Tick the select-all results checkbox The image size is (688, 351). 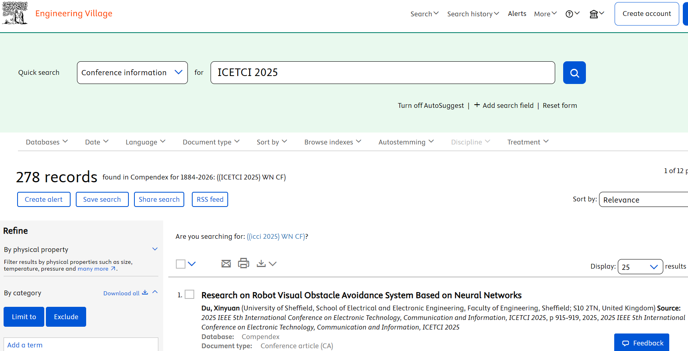[181, 264]
